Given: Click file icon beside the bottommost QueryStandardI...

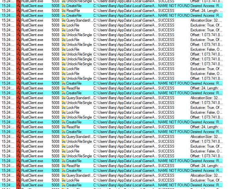Looking at the screenshot, I should click(x=64, y=176).
